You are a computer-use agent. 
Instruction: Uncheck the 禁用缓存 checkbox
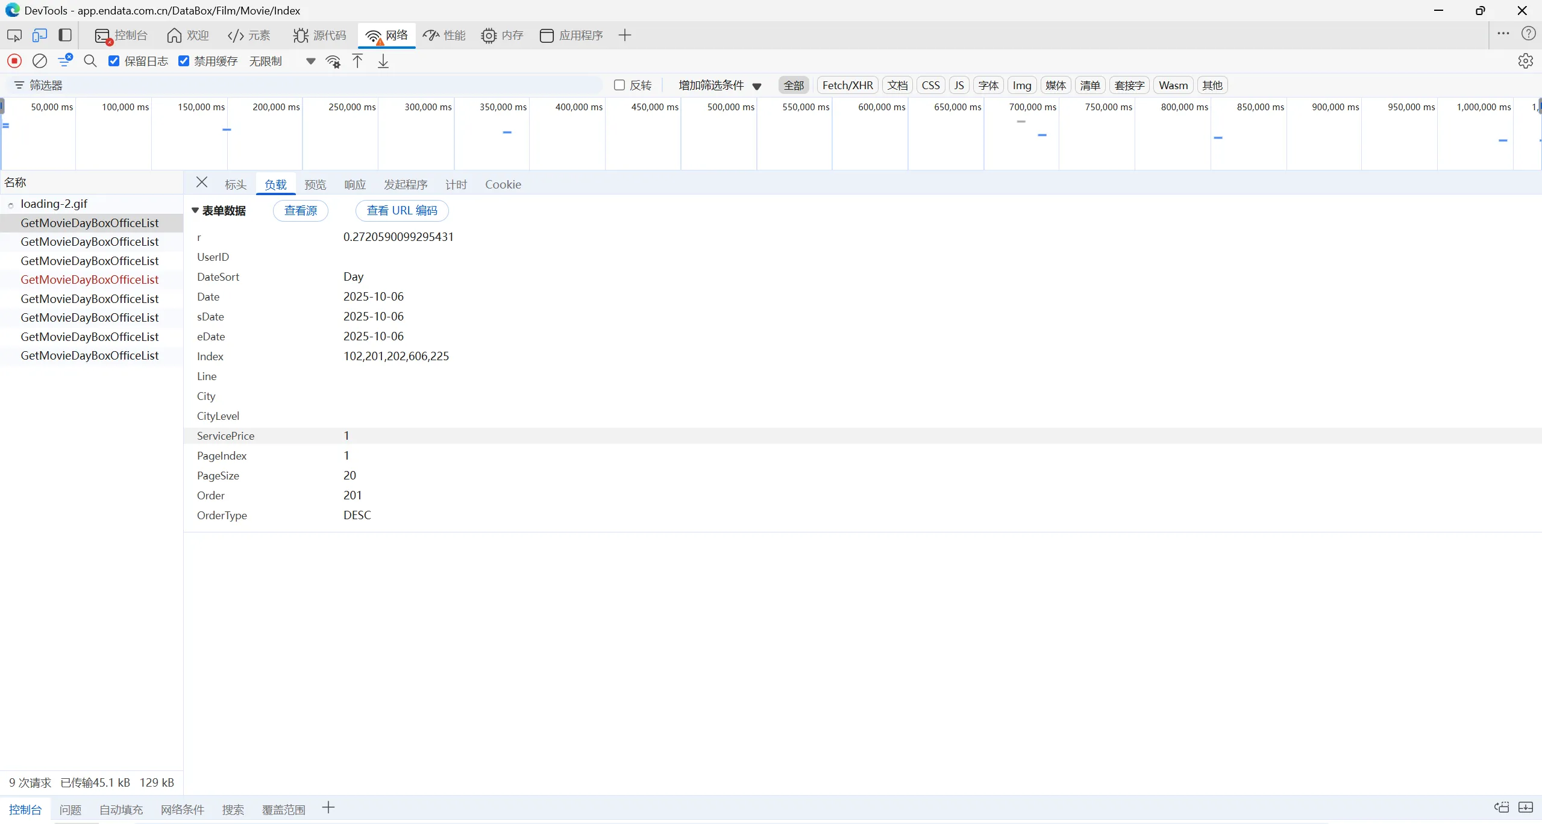184,61
